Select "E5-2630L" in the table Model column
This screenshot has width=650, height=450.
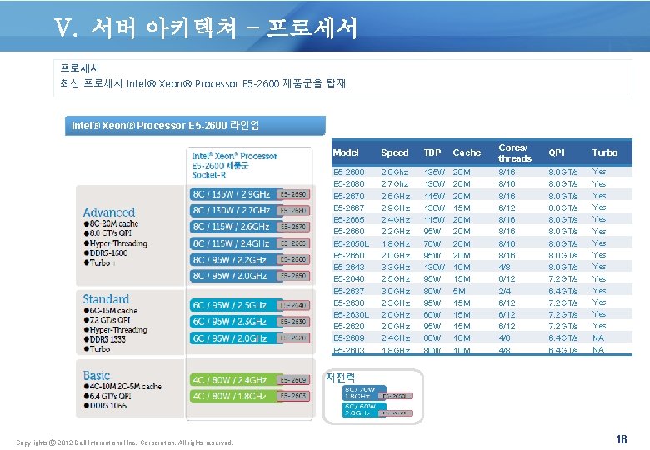[351, 314]
